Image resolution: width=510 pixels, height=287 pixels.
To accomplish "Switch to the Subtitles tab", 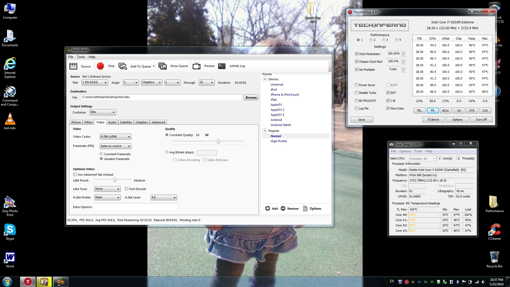I will point(126,122).
